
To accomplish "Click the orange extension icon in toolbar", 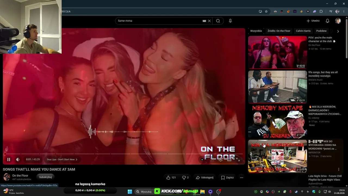I will point(288,11).
